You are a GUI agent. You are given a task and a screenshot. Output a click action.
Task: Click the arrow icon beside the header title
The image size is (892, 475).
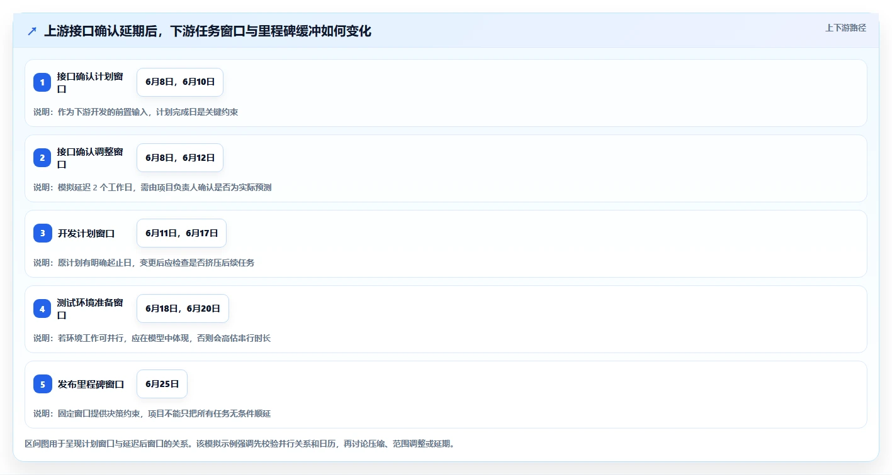tap(32, 31)
